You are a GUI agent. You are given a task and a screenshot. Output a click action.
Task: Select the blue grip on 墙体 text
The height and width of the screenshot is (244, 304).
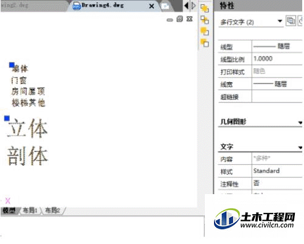pos(12,65)
